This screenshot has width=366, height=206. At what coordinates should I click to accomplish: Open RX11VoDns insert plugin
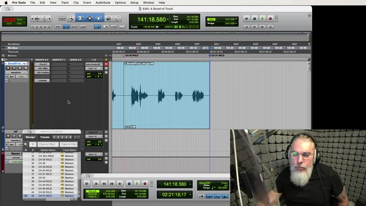pyautogui.click(x=43, y=72)
